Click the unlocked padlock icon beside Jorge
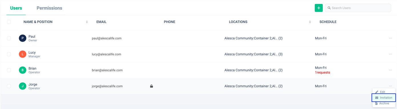Viewport: 397px width, 109px height. click(152, 86)
